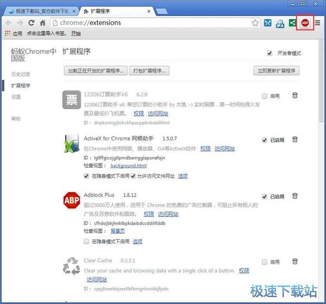The width and height of the screenshot is (326, 304).
Task: Open Adblock Plus 权限 link
Action: 149,214
